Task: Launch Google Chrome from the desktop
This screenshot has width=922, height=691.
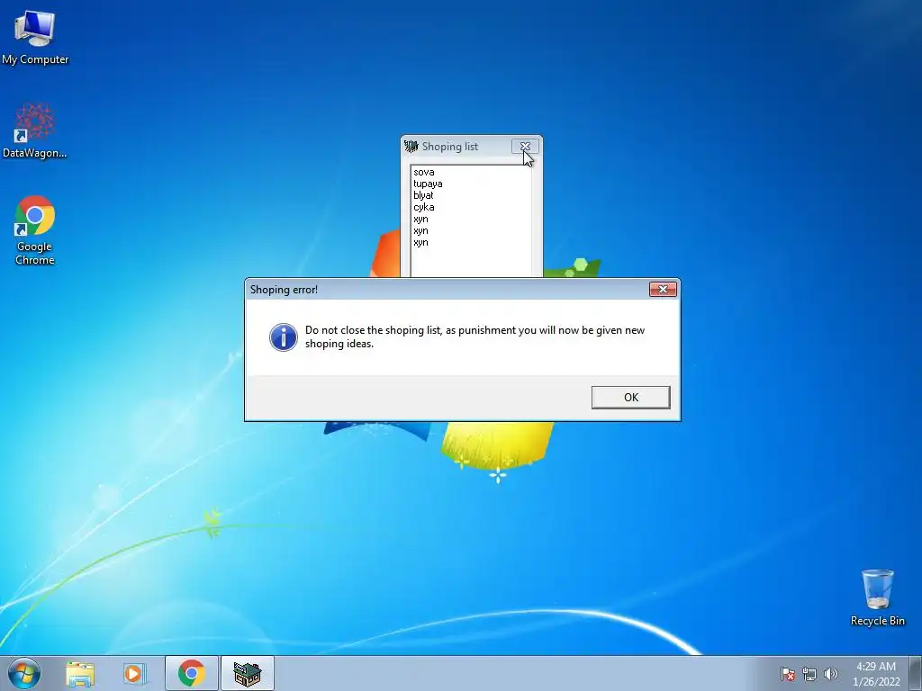Action: (35, 230)
